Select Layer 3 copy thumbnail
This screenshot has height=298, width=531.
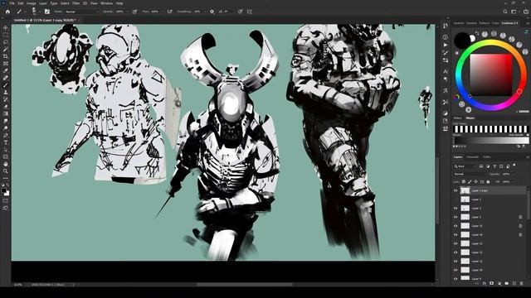tap(465, 190)
